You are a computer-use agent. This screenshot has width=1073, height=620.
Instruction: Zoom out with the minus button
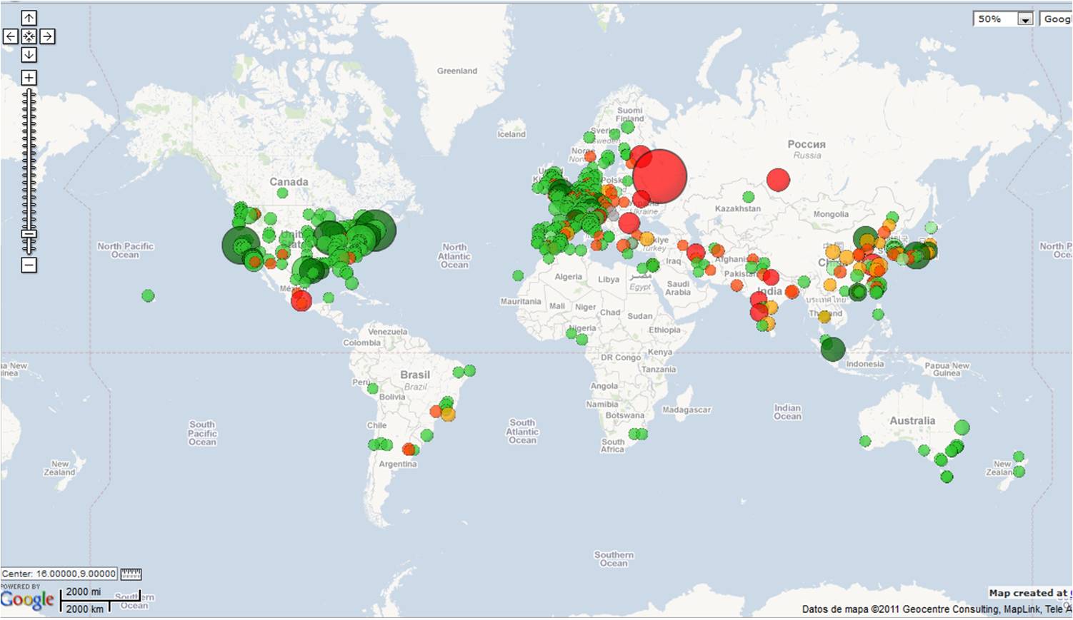[x=29, y=265]
